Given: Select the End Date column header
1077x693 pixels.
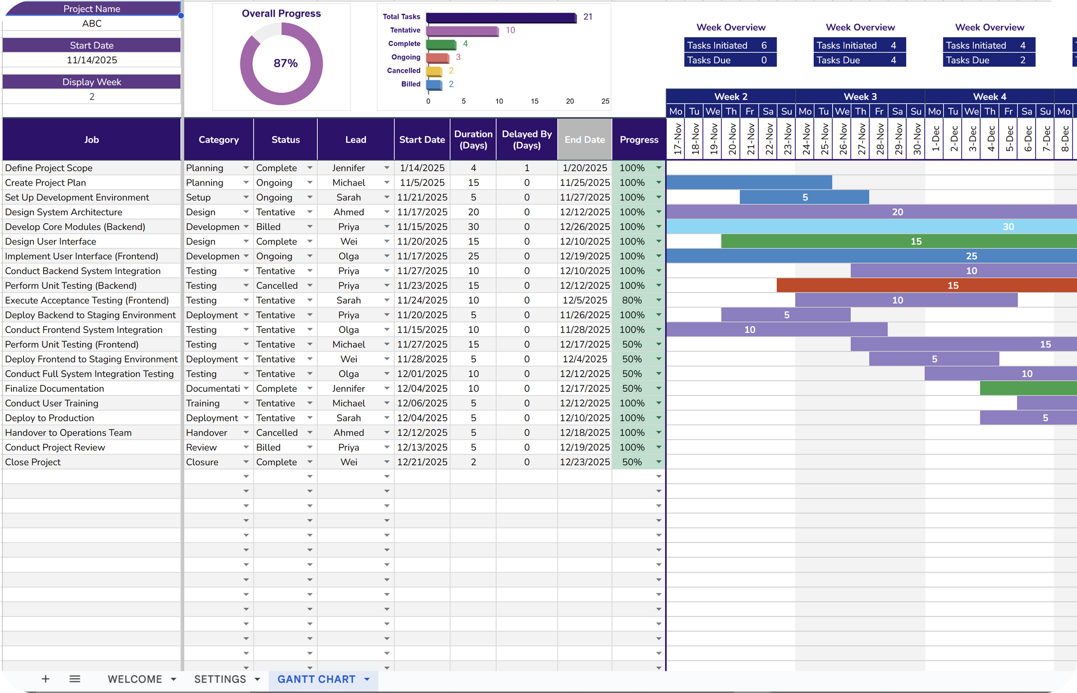Looking at the screenshot, I should [x=584, y=140].
